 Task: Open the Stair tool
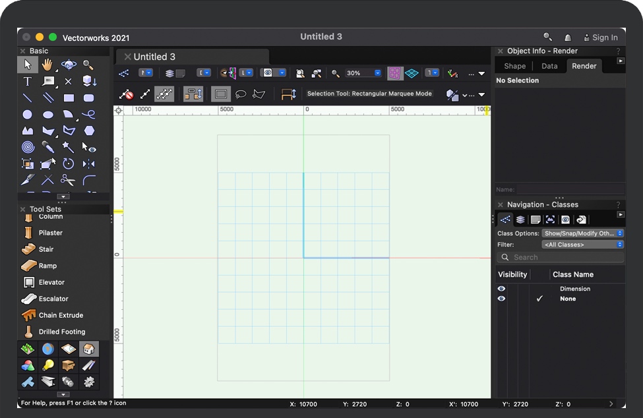46,249
